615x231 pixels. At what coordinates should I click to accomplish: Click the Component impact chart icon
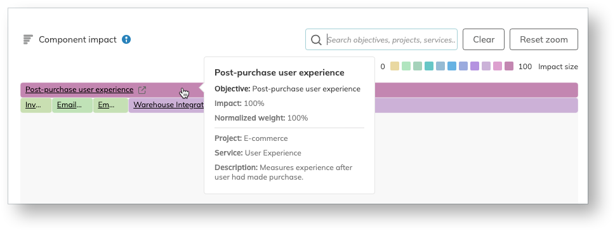[28, 39]
